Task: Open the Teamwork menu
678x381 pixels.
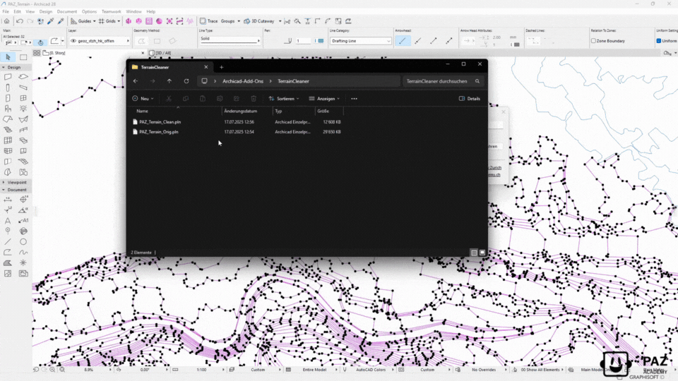Action: click(x=111, y=12)
